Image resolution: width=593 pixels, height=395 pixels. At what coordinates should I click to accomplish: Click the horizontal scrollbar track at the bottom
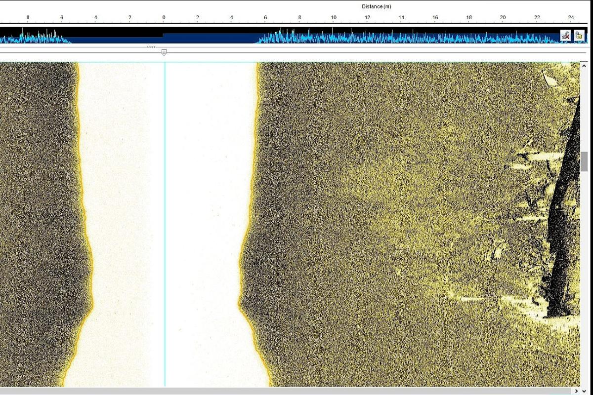pos(296,390)
